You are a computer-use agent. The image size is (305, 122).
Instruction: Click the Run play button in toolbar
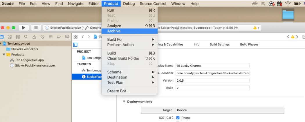pos(24,28)
